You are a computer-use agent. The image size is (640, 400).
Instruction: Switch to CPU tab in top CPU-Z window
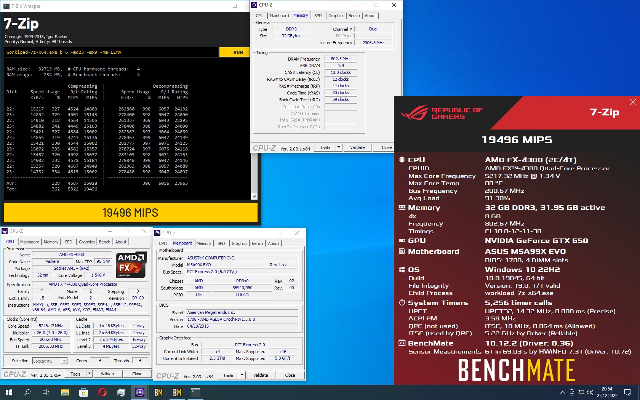[x=259, y=16]
